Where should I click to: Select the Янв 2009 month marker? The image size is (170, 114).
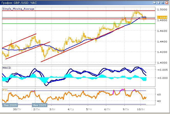(10, 105)
